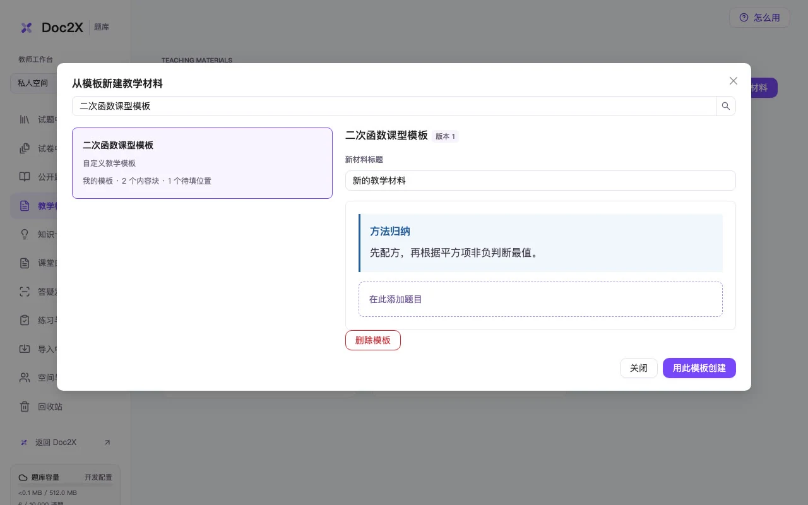Viewport: 808px width, 505px height.
Task: Click the 题库 label beside Doc2X
Action: tap(102, 27)
